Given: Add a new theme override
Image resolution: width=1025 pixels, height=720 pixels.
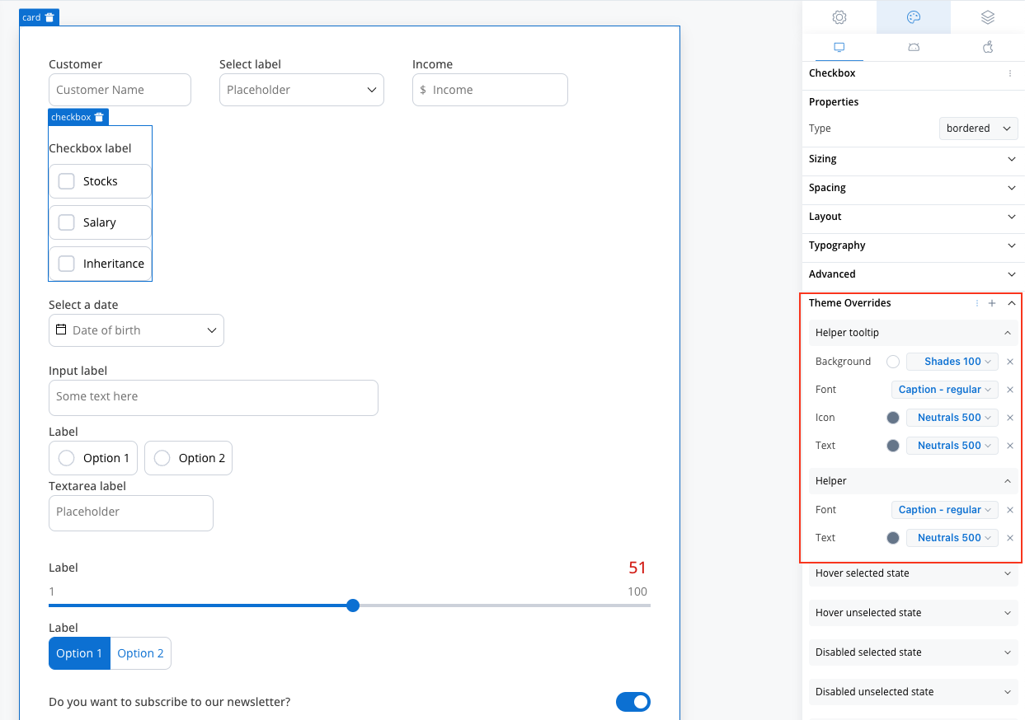Looking at the screenshot, I should (992, 303).
